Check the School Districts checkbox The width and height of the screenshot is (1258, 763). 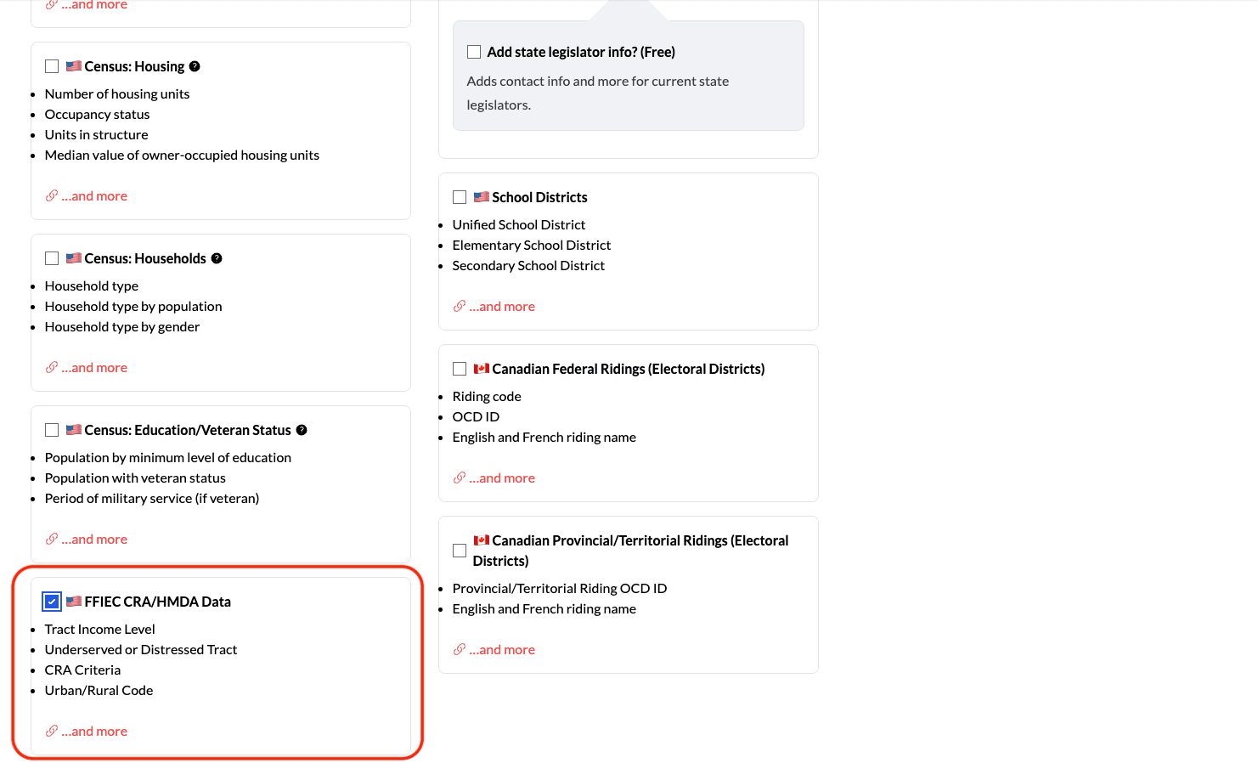pyautogui.click(x=460, y=196)
